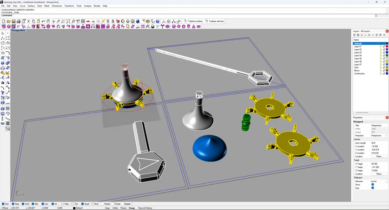Click the Undo arrow icon
This screenshot has width=389, height=210.
(43, 21)
